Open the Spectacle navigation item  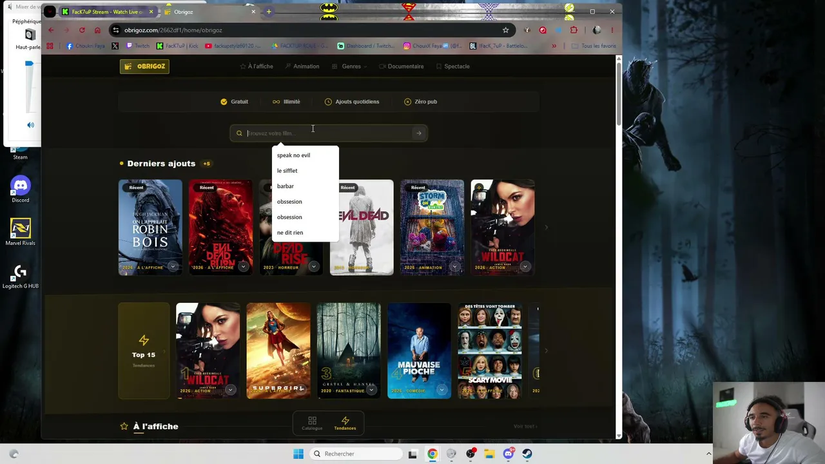[x=452, y=66]
